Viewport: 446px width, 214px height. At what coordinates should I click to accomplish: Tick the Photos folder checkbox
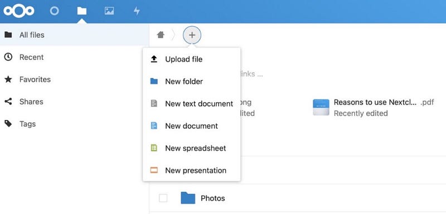coord(163,198)
